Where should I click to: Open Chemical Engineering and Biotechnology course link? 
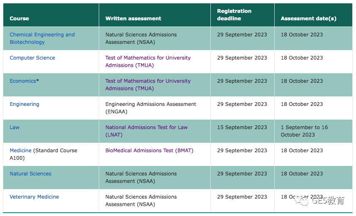pyautogui.click(x=42, y=38)
